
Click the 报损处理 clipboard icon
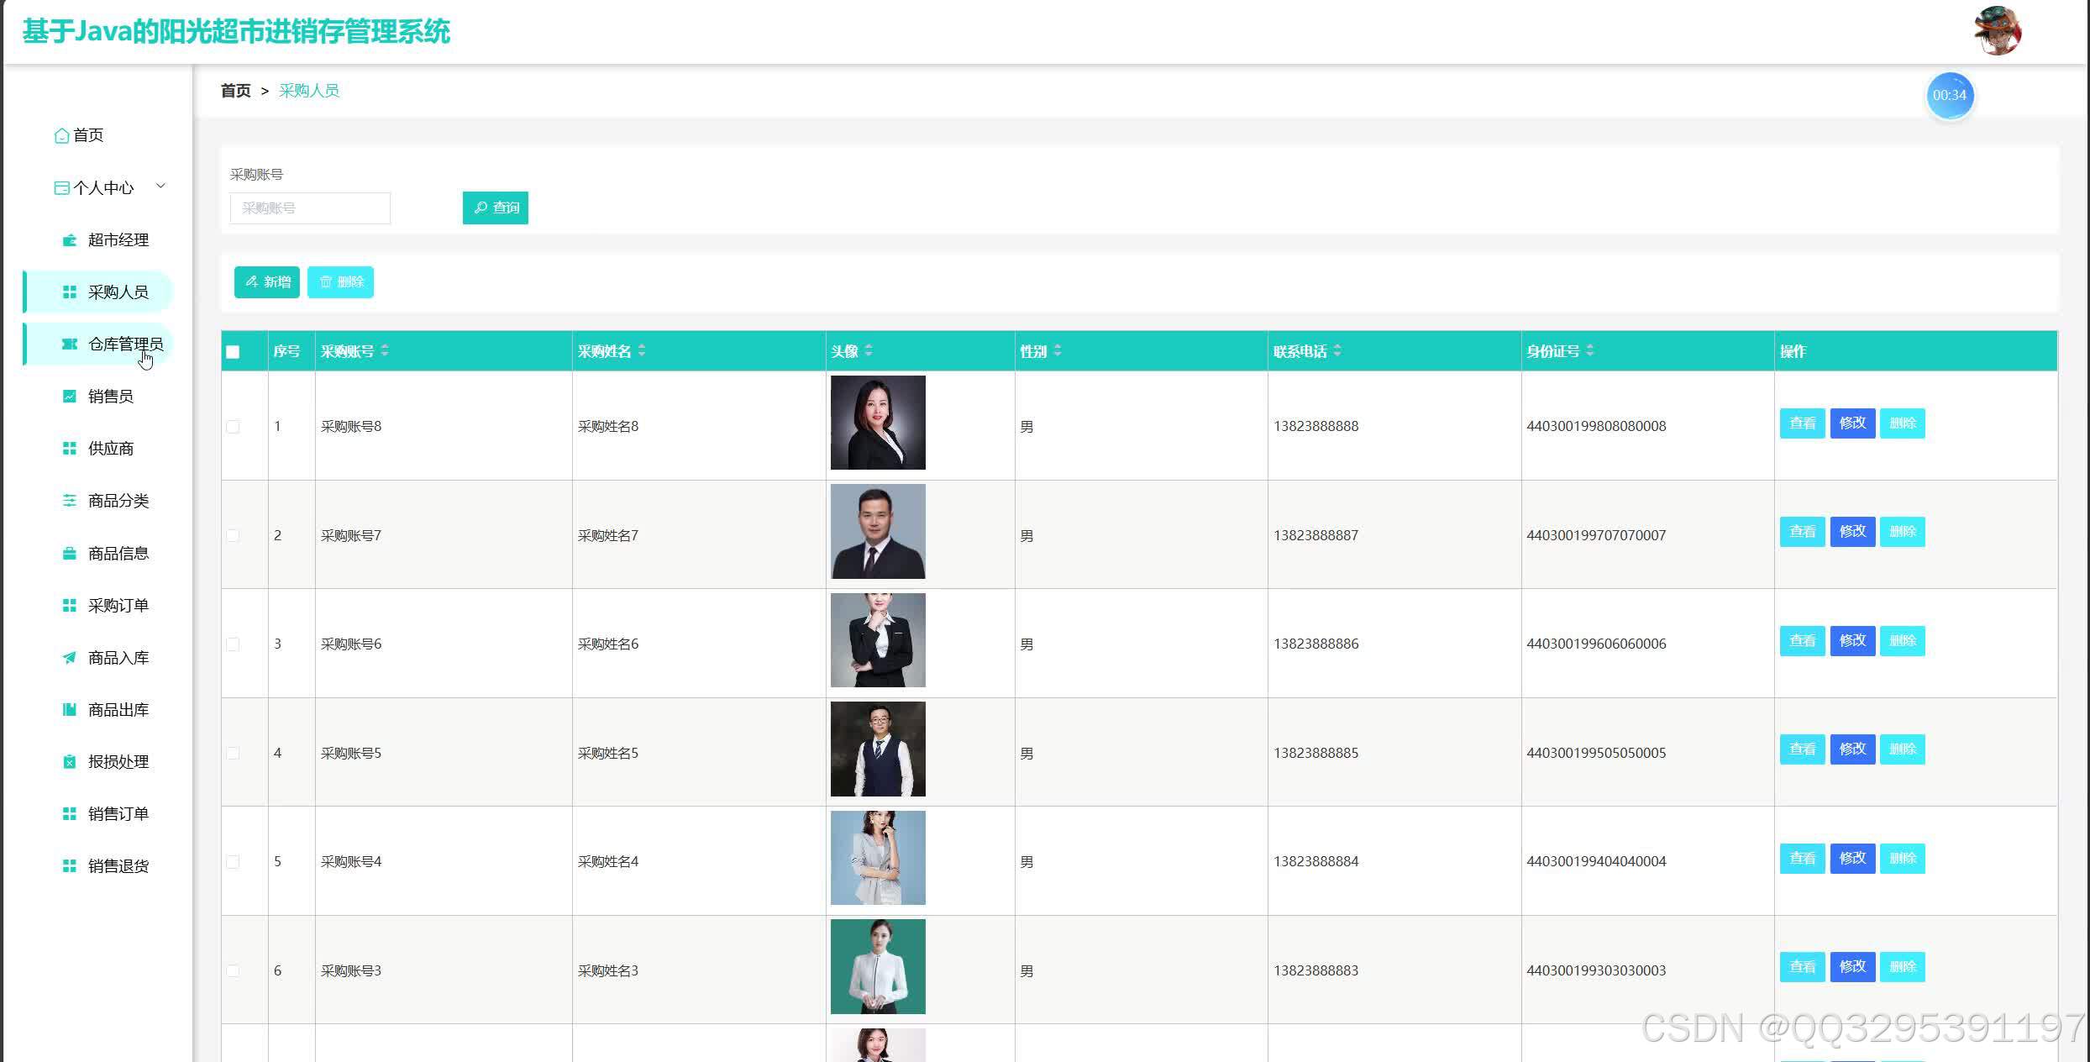tap(70, 762)
